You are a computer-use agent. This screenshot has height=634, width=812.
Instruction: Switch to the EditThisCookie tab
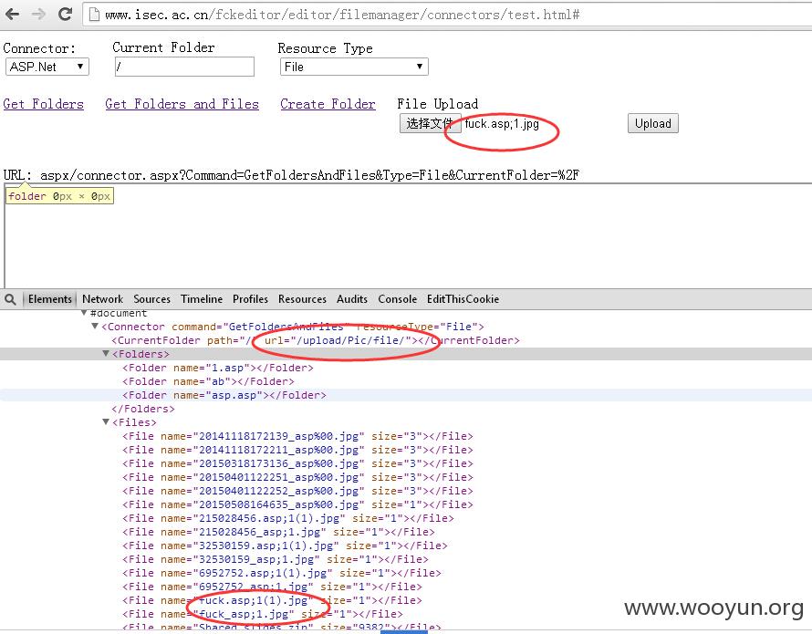tap(463, 299)
